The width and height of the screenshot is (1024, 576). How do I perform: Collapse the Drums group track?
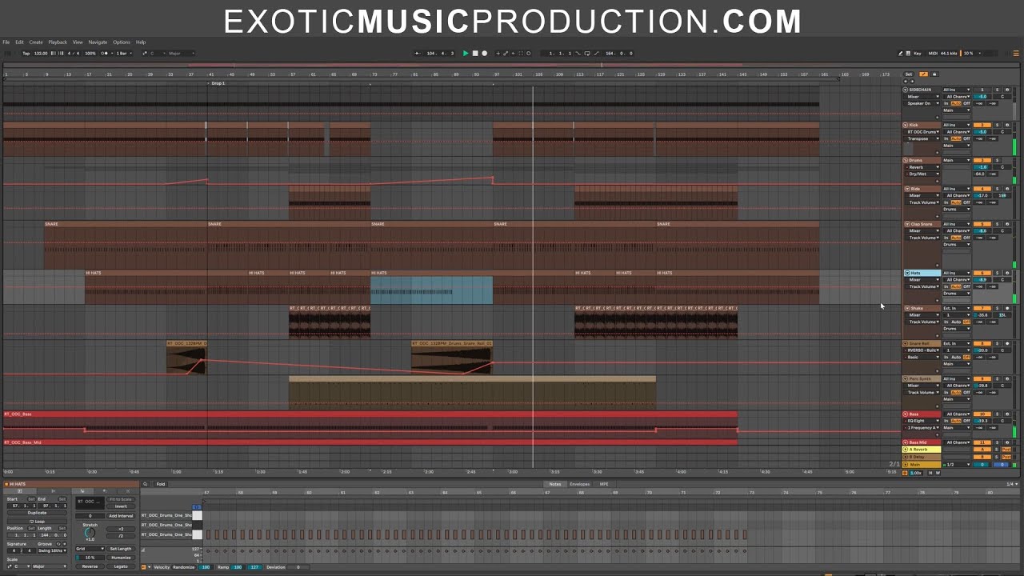pos(907,160)
